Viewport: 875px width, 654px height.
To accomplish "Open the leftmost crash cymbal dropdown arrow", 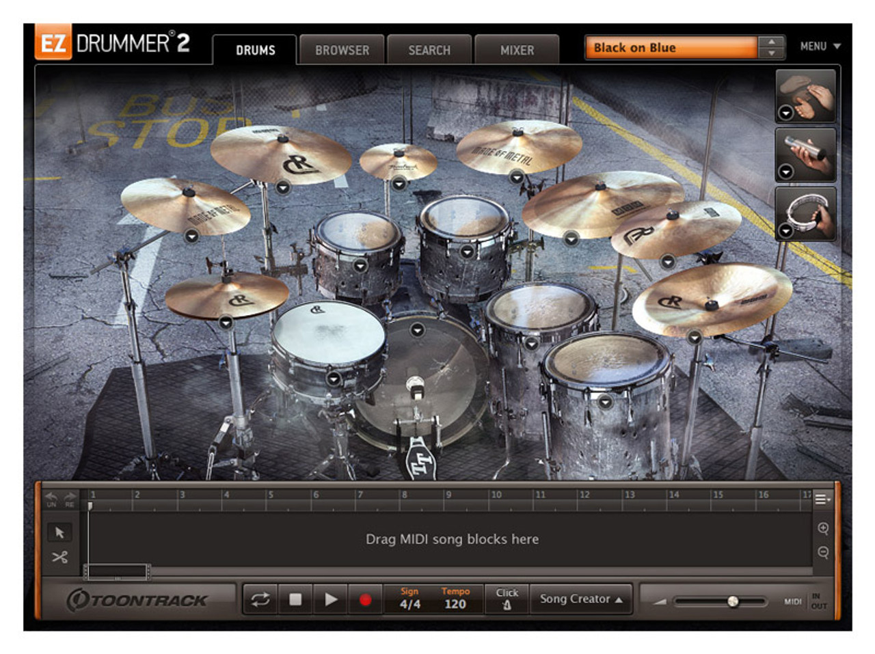I will (x=191, y=236).
